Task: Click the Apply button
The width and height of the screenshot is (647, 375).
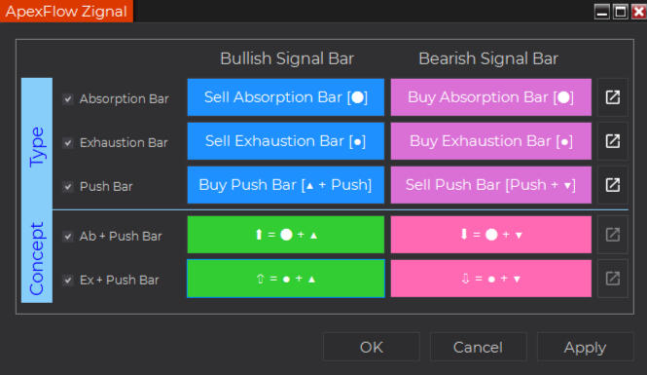Action: coord(585,348)
